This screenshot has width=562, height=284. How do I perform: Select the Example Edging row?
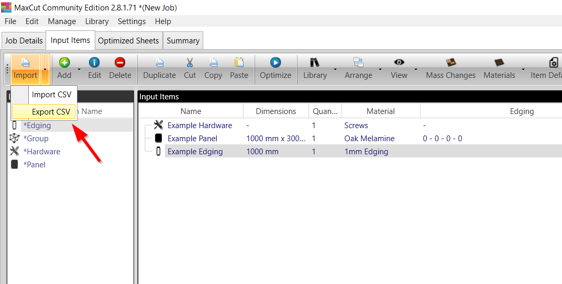(x=363, y=152)
